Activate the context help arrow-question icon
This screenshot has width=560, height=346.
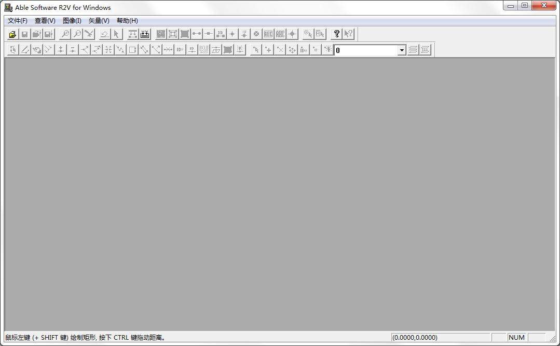point(348,34)
